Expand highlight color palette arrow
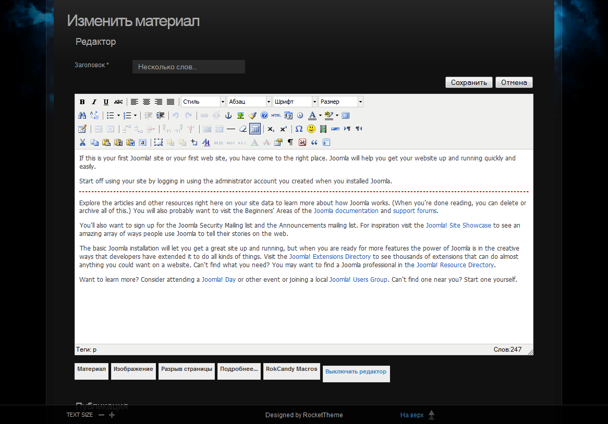Viewport: 608px width, 424px height. click(337, 116)
